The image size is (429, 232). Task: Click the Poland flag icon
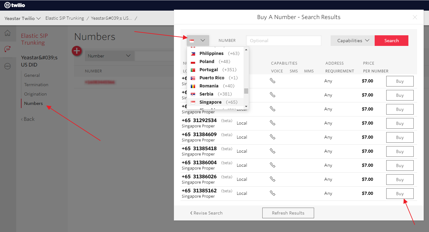[x=193, y=62]
